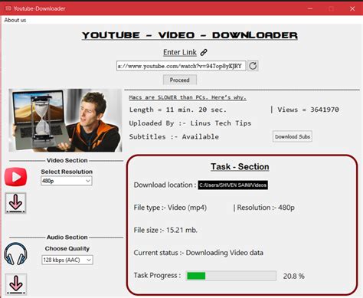
Task: Minimize the Youtube-Downloader window
Action: click(310, 8)
